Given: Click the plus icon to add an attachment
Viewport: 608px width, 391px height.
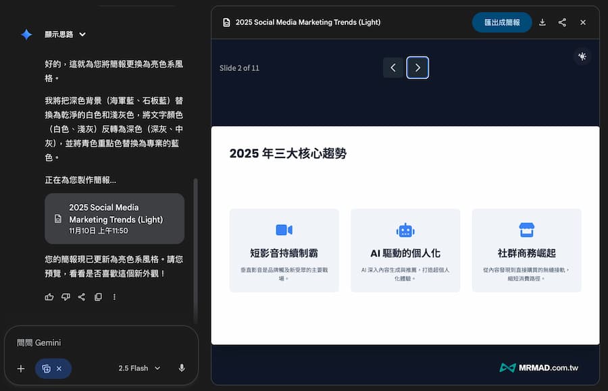Looking at the screenshot, I should pos(21,368).
